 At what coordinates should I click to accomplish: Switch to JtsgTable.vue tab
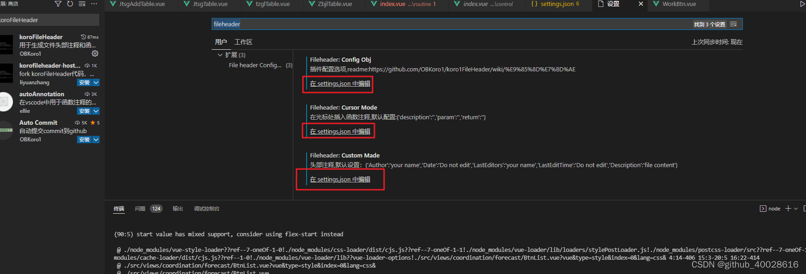210,4
